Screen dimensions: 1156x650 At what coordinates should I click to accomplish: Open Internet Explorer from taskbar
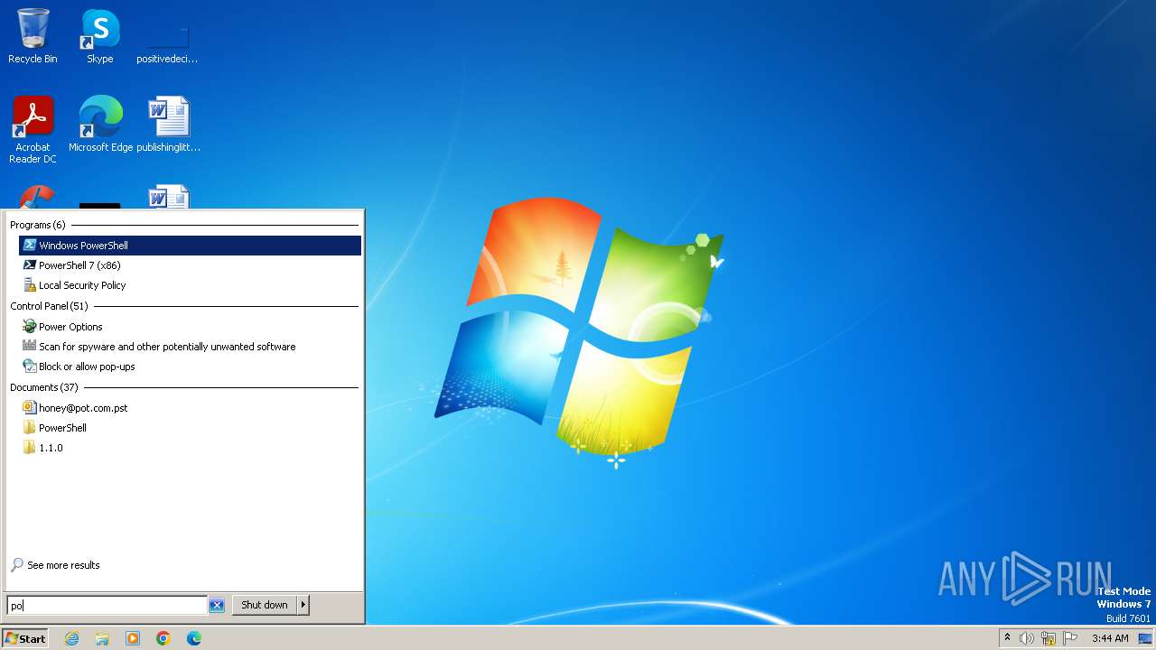tap(71, 638)
